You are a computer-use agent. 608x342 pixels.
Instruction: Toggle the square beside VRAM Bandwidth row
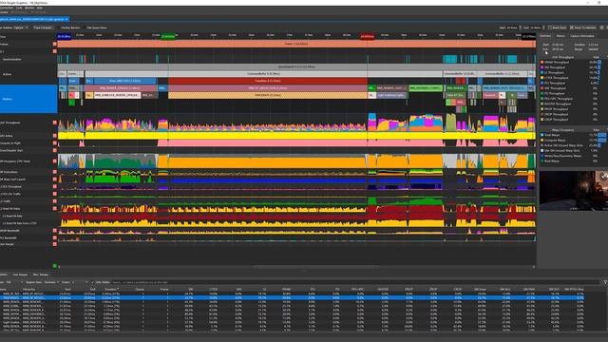pyautogui.click(x=55, y=231)
